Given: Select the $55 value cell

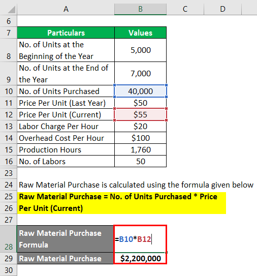Looking at the screenshot, I should click(x=140, y=114).
